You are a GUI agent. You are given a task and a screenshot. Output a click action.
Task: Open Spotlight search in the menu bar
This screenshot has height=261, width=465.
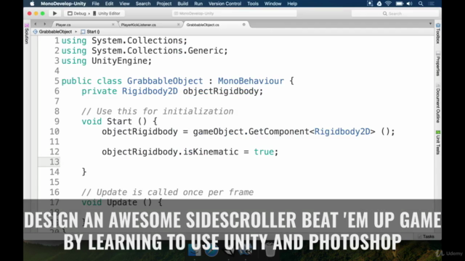tap(421, 4)
